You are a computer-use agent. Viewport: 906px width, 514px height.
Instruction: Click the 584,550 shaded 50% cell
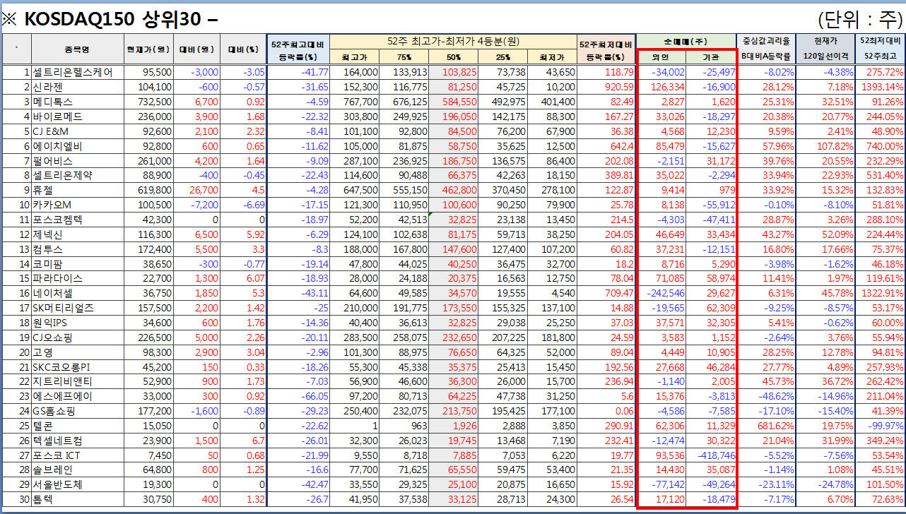452,102
